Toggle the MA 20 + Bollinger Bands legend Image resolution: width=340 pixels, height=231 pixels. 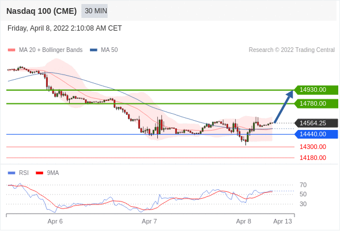[51, 50]
